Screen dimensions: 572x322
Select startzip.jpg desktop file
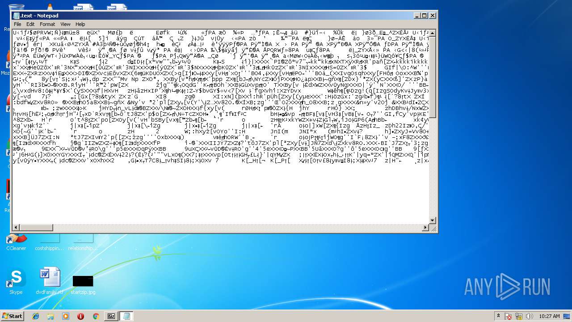click(83, 285)
